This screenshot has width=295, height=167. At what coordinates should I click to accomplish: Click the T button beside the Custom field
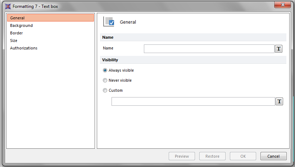point(279,101)
